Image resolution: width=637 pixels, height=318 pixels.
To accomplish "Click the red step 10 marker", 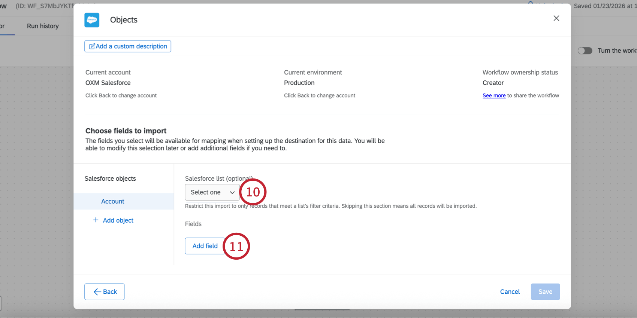I will (253, 192).
